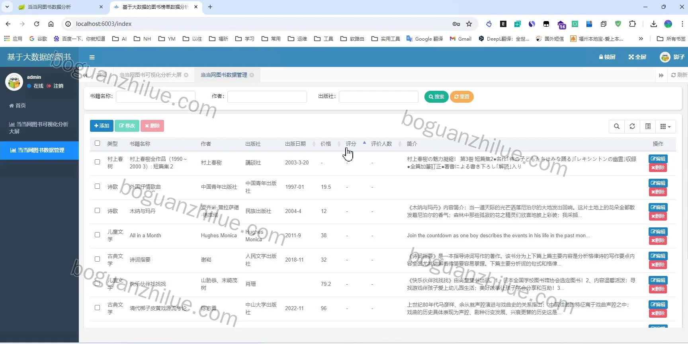Viewport: 688px width, 344px height.
Task: Refresh the current tab with 刷新
Action: 679,75
